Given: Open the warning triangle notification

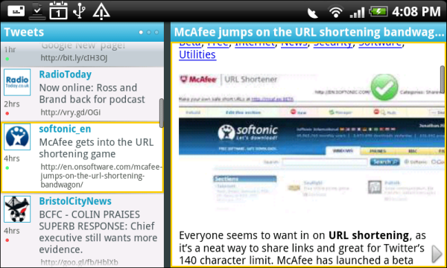Looking at the screenshot, I should point(101,11).
